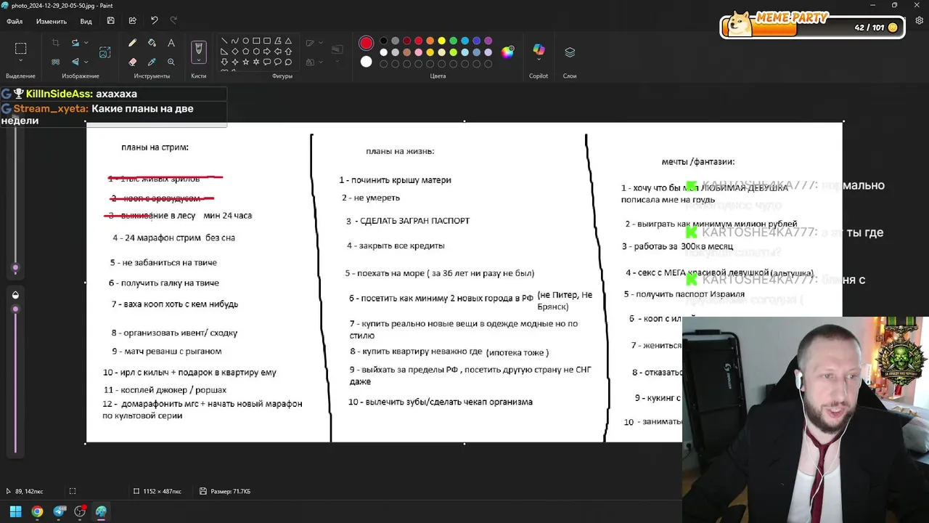
Task: Click the Undo arrow
Action: pyautogui.click(x=154, y=21)
